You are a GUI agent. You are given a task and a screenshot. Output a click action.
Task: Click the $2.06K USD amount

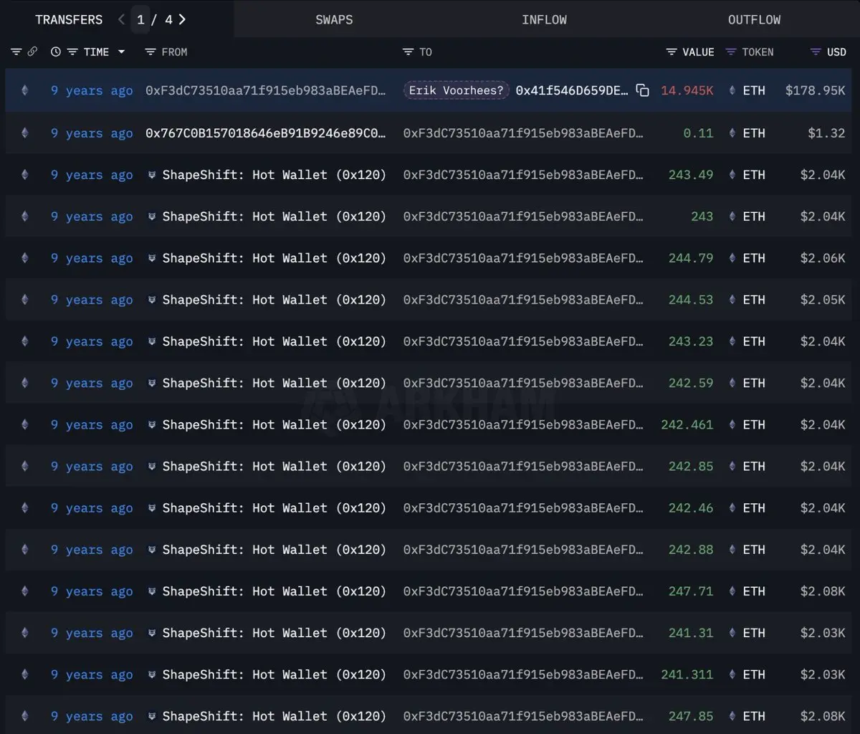tap(823, 258)
